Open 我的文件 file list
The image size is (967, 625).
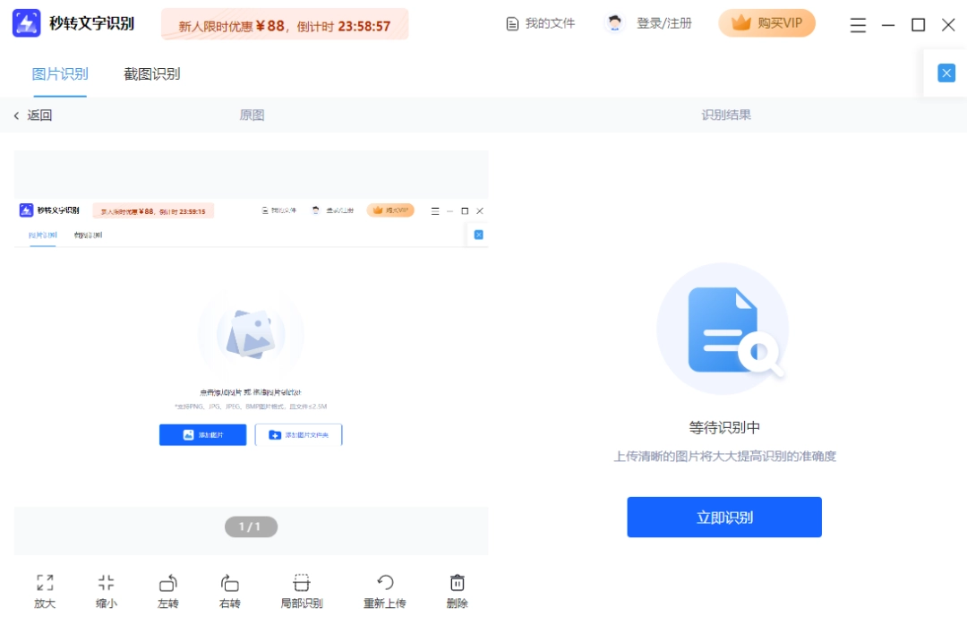[540, 23]
